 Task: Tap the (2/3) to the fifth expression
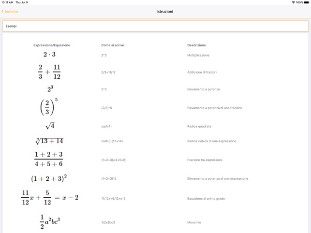(49, 107)
